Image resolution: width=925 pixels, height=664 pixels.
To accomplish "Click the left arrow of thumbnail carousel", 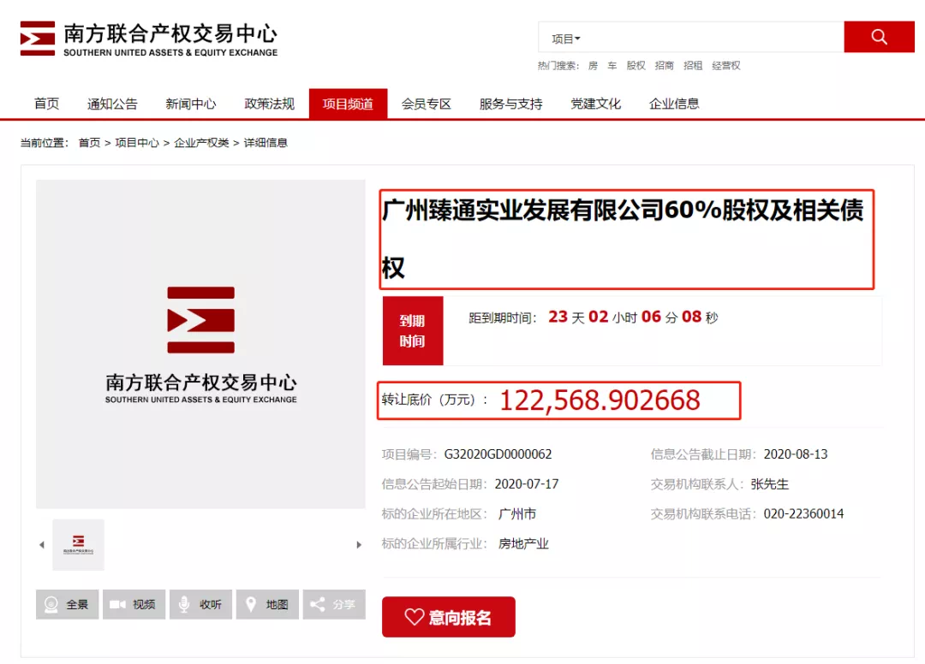I will (x=41, y=545).
